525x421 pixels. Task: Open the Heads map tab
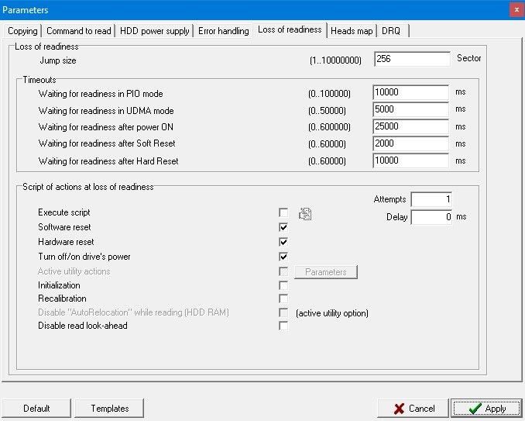pyautogui.click(x=352, y=31)
